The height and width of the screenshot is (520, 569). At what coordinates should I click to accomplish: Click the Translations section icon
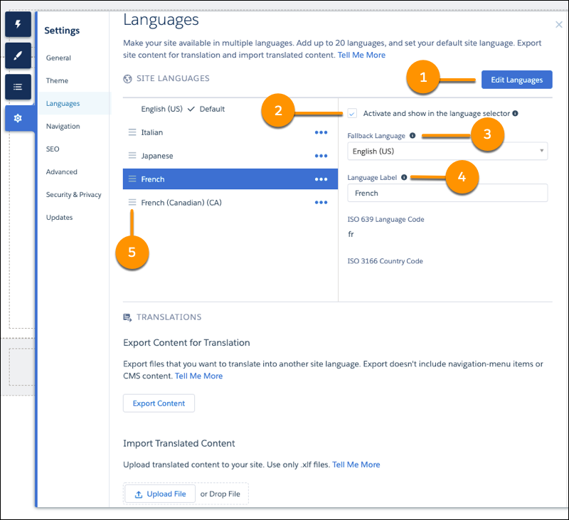pos(129,317)
